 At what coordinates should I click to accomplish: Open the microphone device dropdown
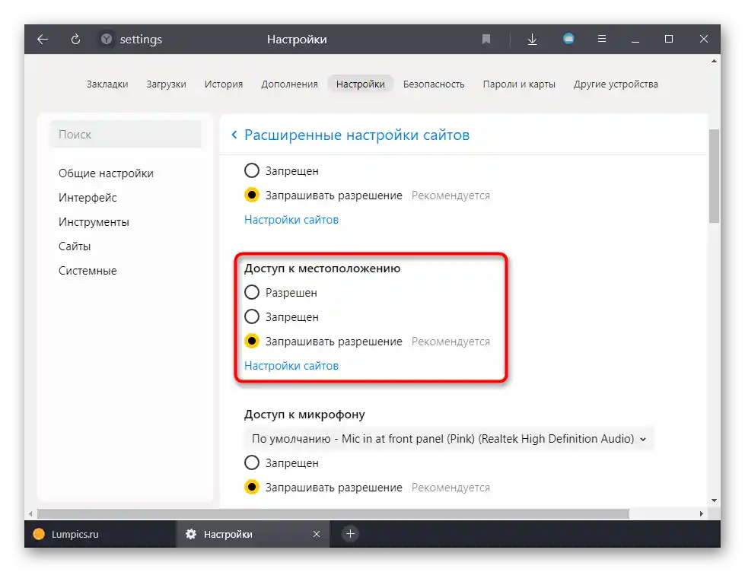[x=449, y=438]
